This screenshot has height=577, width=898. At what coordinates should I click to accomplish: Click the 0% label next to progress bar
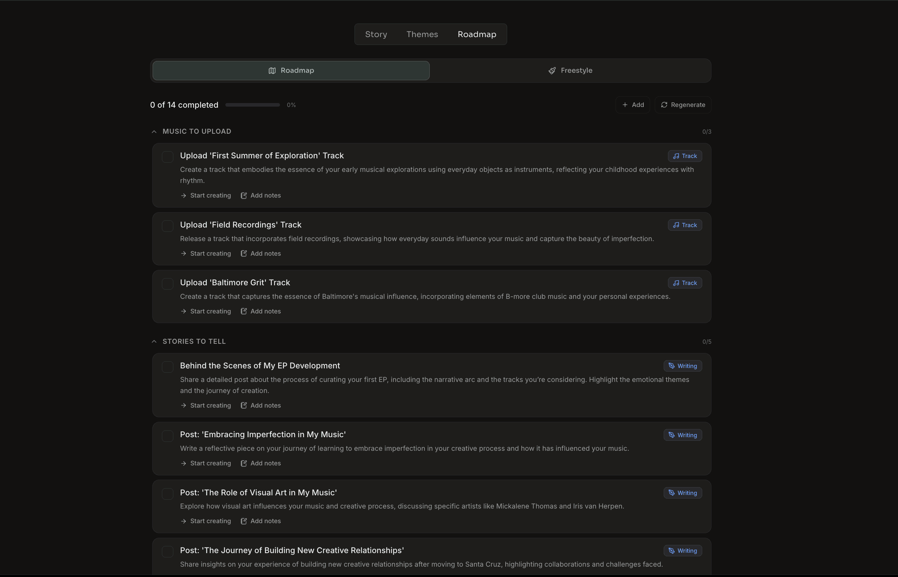pyautogui.click(x=291, y=105)
